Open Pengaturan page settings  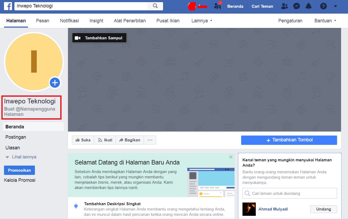point(290,21)
